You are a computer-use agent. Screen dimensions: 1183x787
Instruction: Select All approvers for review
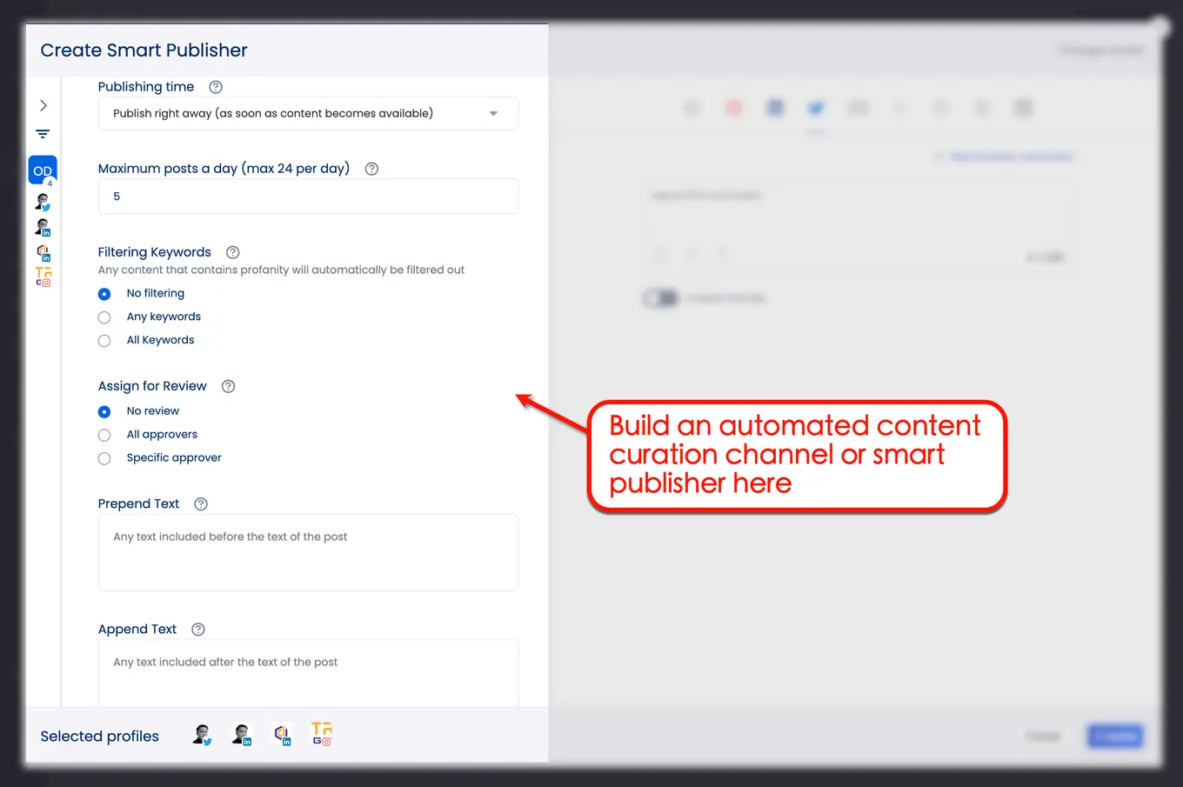click(x=104, y=435)
